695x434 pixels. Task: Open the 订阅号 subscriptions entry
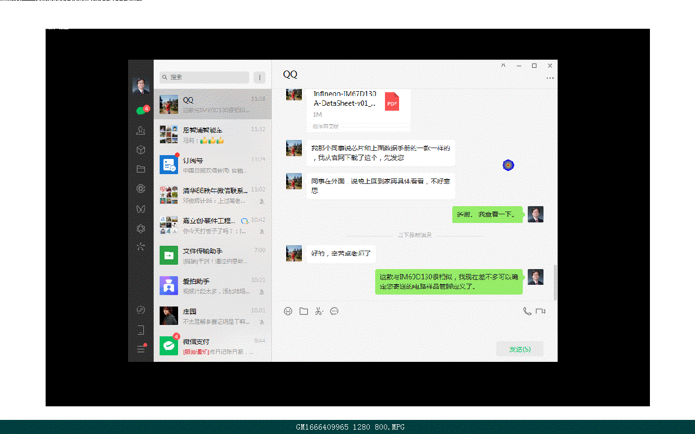pyautogui.click(x=212, y=164)
